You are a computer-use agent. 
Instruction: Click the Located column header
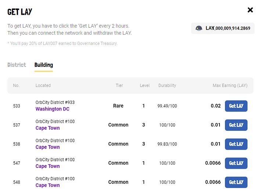pos(43,85)
